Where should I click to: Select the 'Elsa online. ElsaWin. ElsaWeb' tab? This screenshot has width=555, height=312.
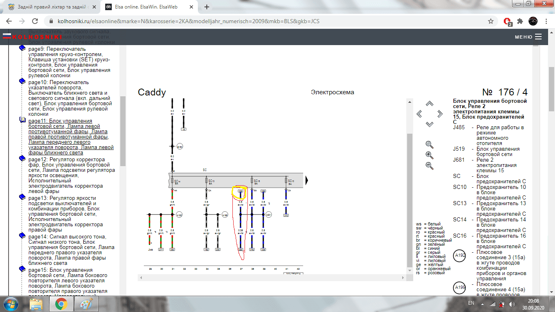(149, 7)
